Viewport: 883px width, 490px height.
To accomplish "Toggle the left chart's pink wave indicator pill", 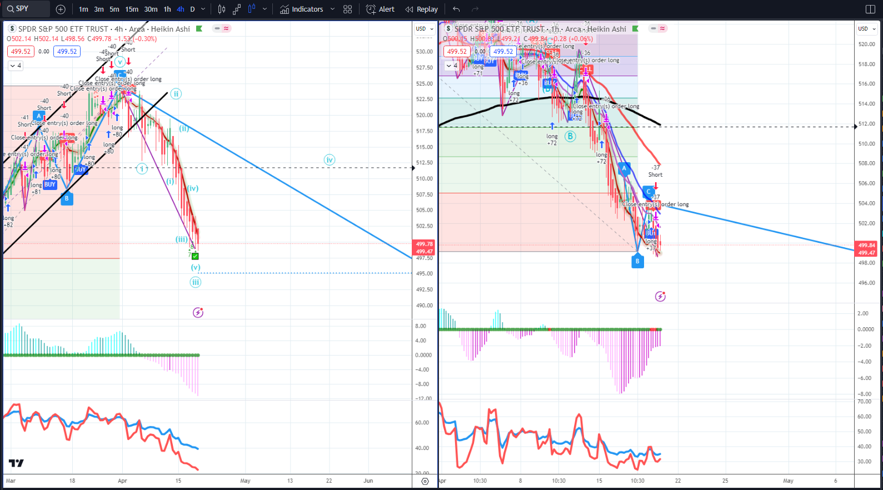I will tap(226, 28).
